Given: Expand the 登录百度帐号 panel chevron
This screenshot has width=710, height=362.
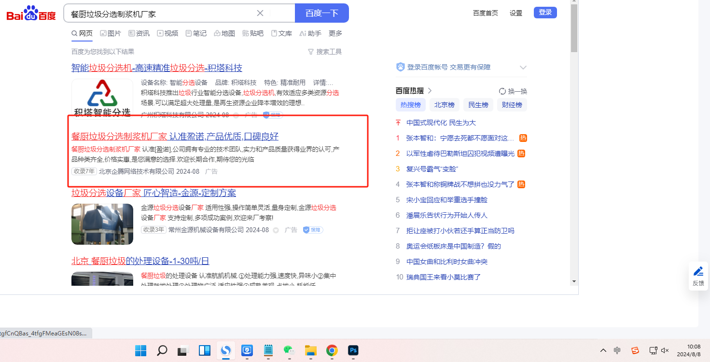Looking at the screenshot, I should [523, 68].
